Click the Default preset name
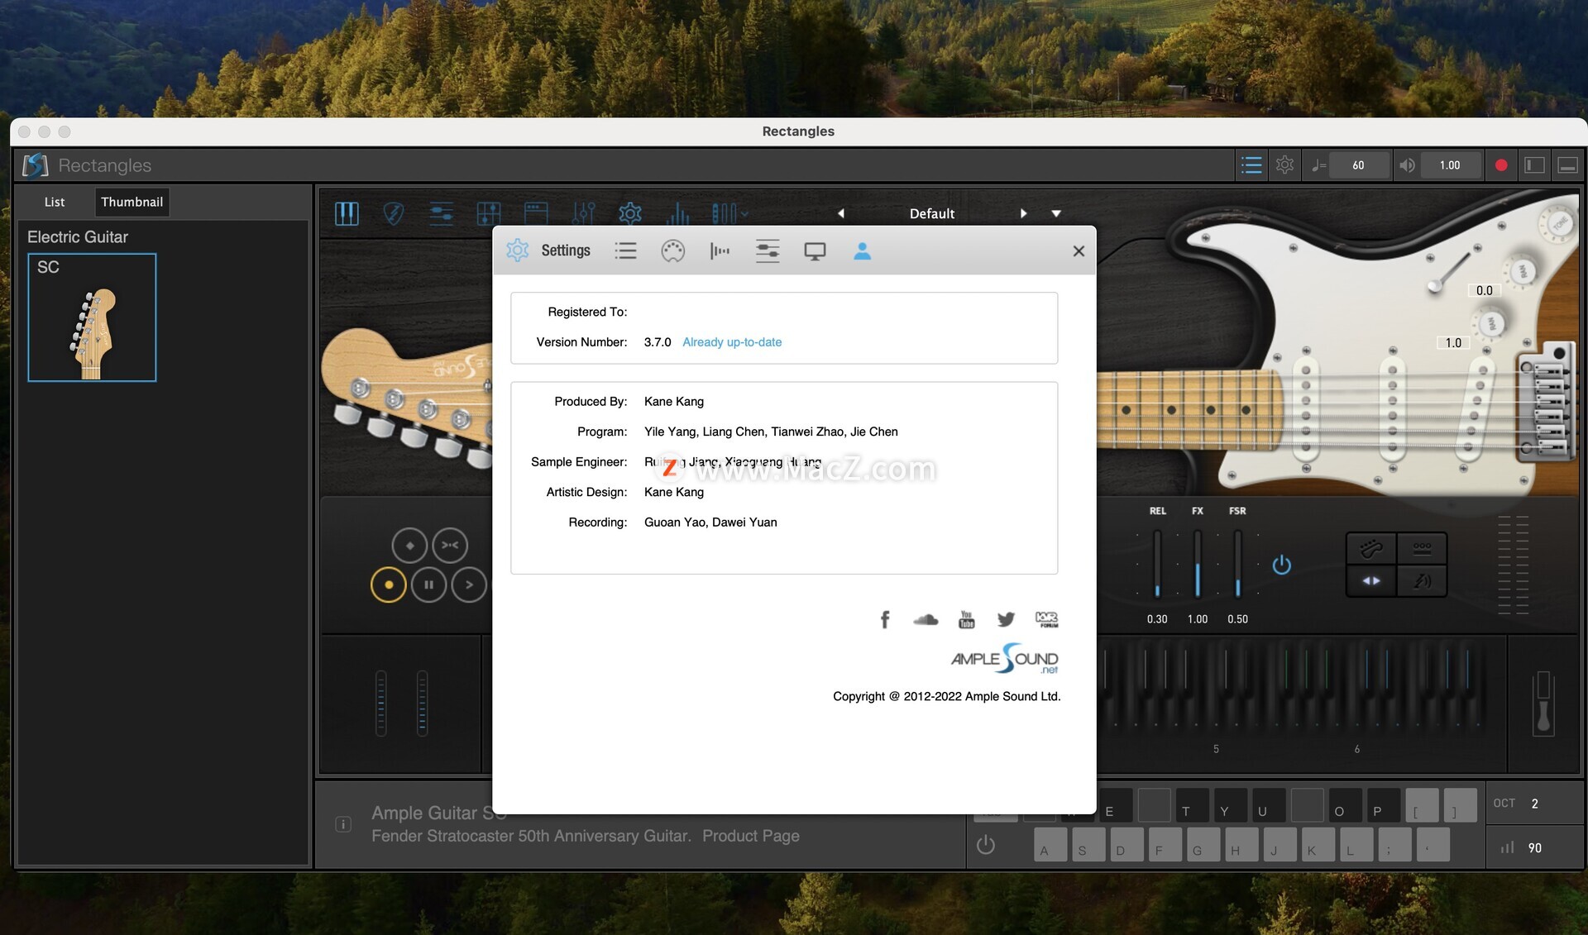Image resolution: width=1588 pixels, height=935 pixels. [x=932, y=213]
